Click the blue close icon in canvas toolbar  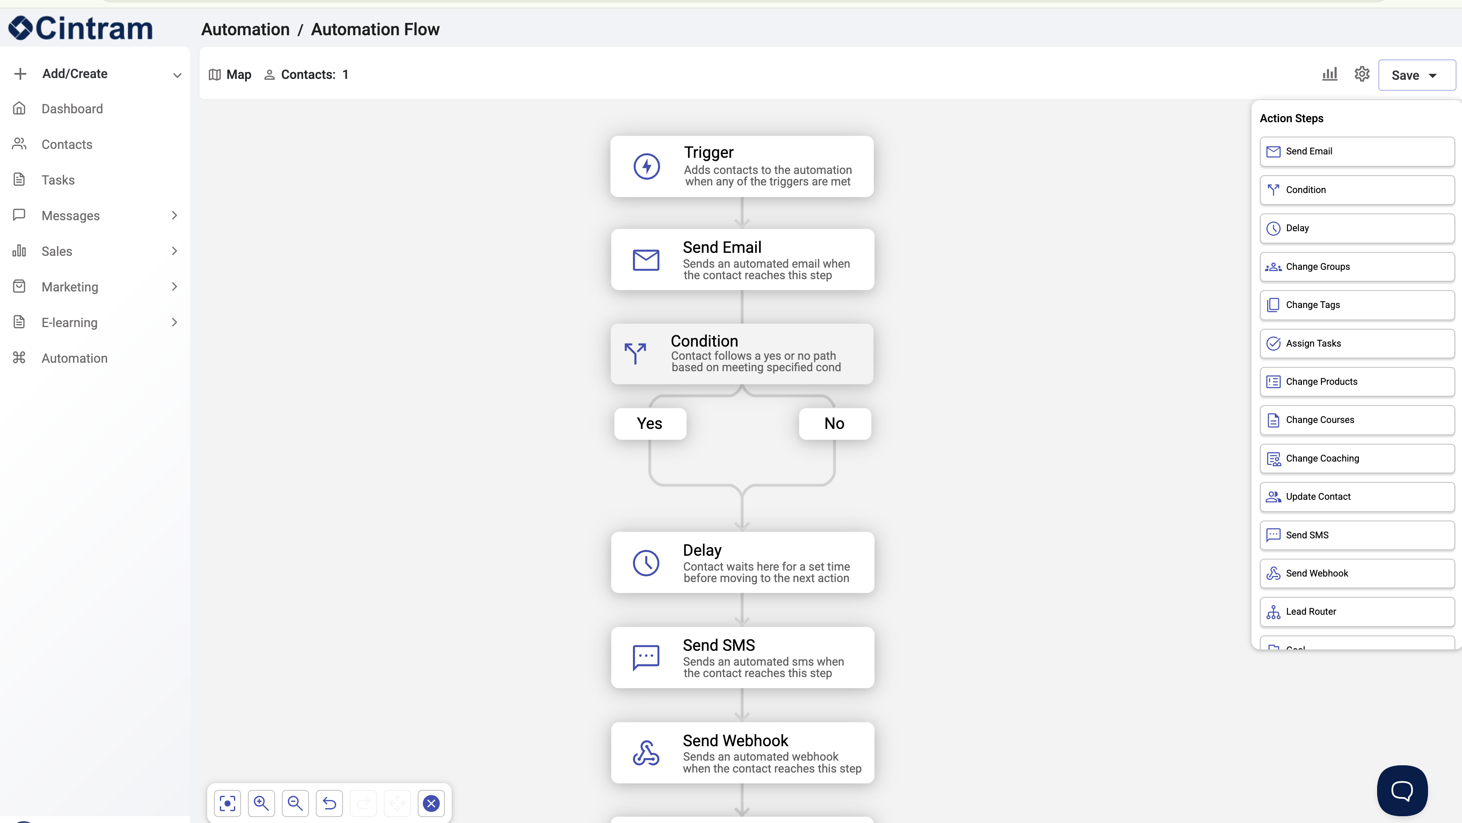(431, 803)
